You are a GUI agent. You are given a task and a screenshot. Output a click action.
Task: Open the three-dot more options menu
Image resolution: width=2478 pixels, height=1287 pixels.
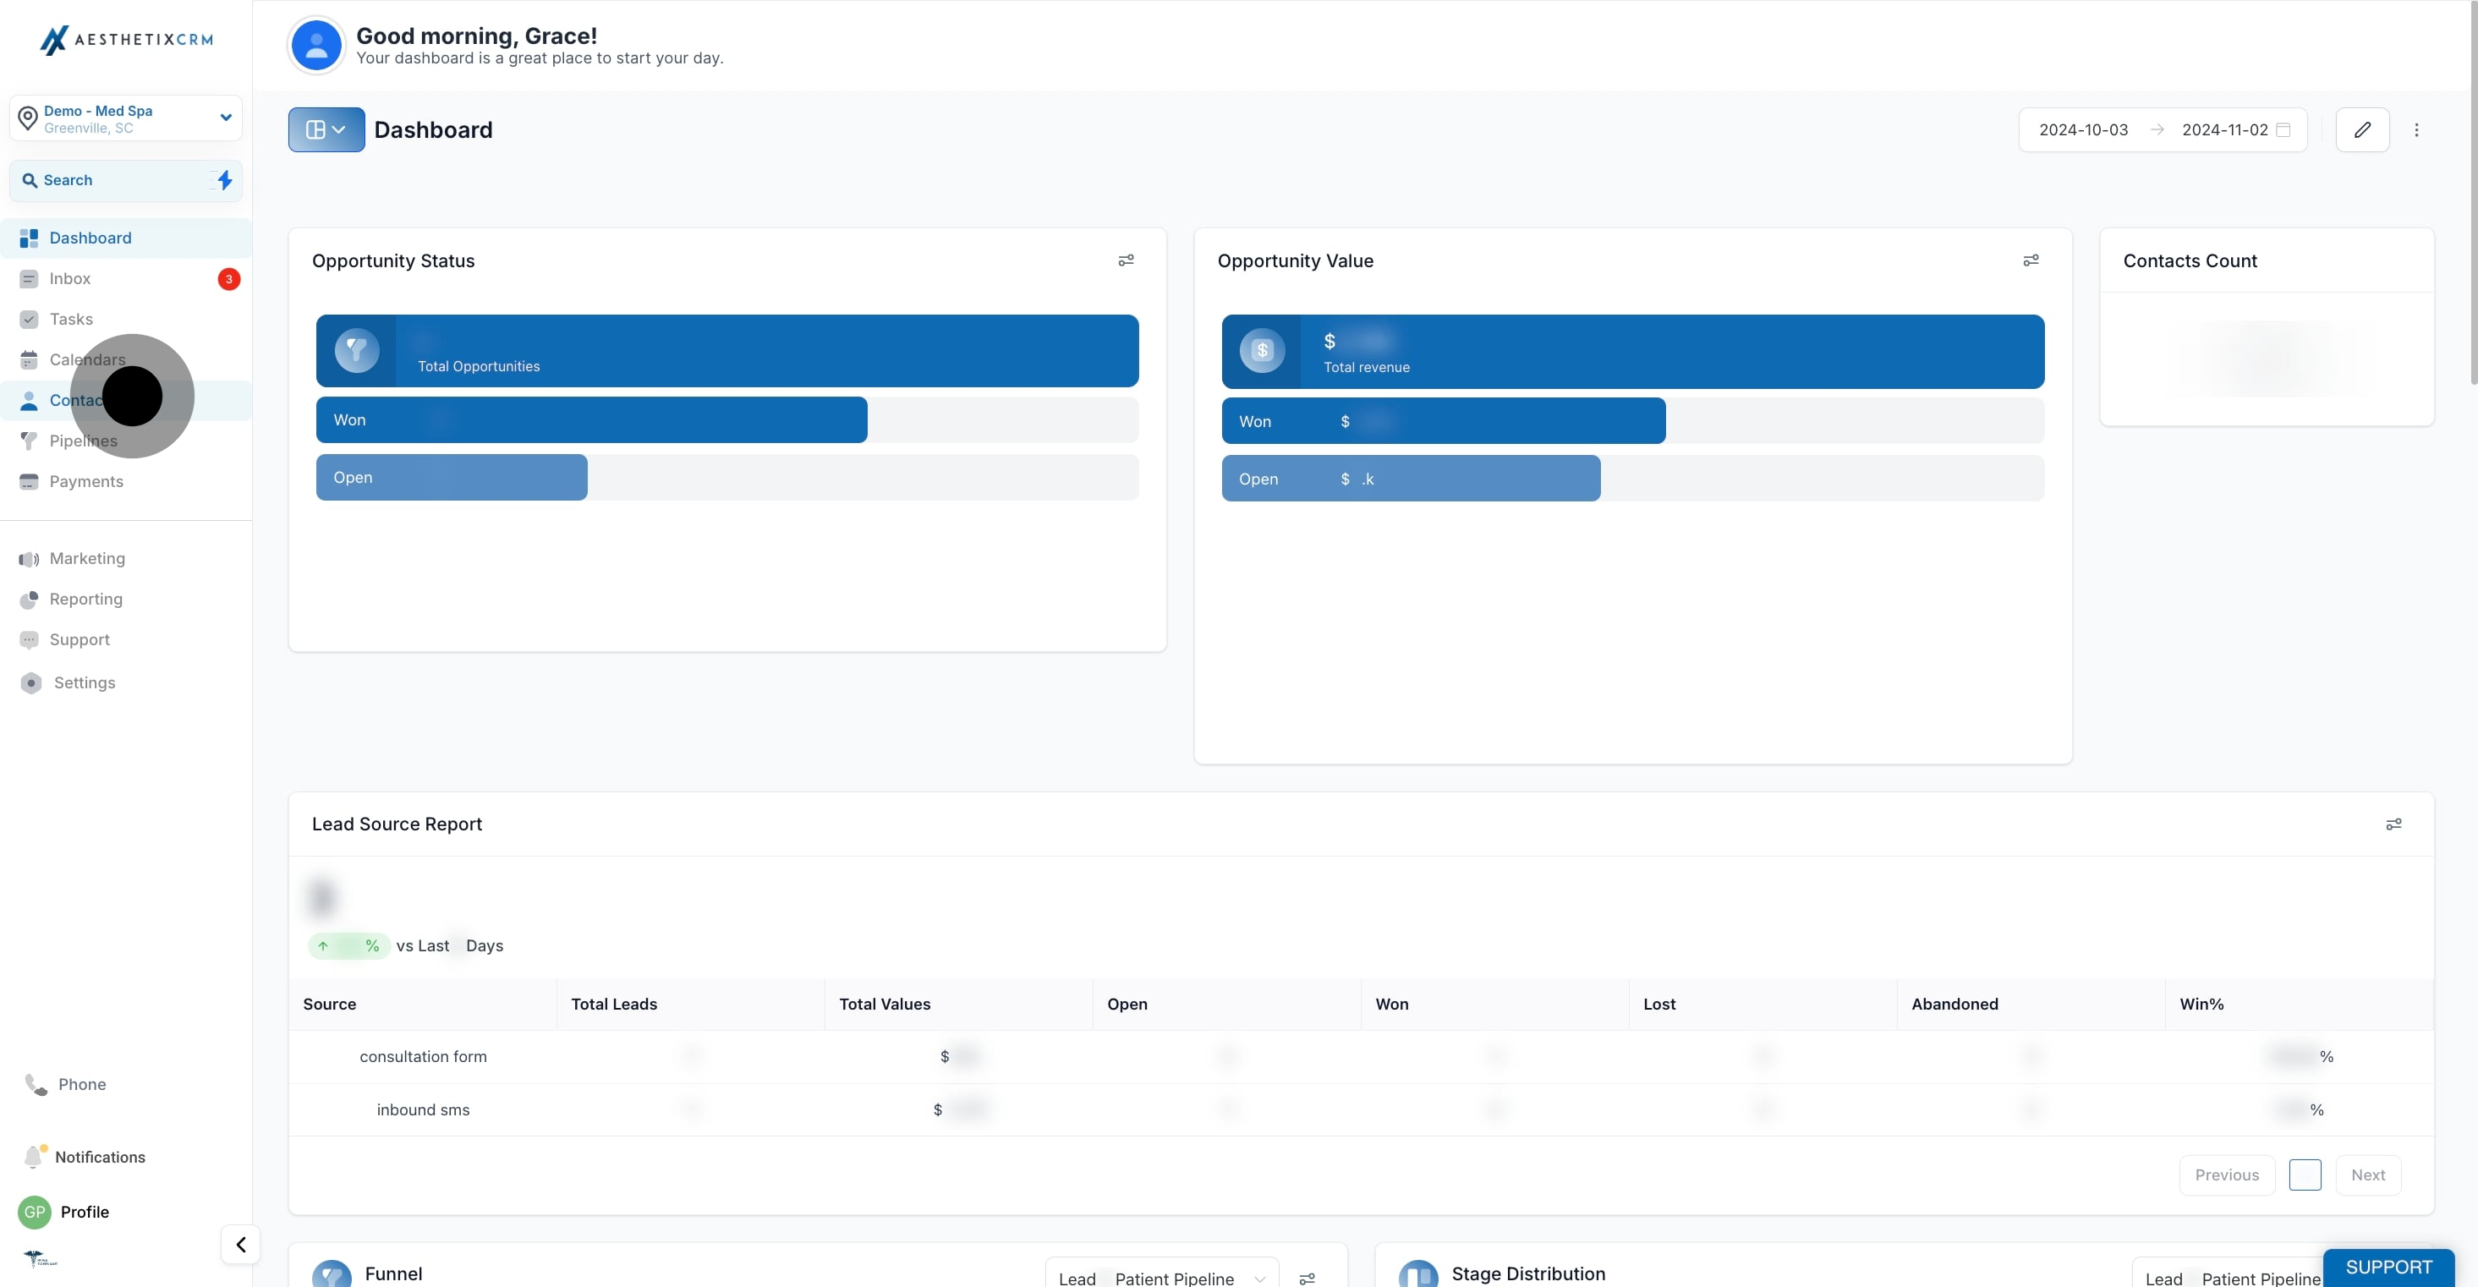[x=2416, y=130]
